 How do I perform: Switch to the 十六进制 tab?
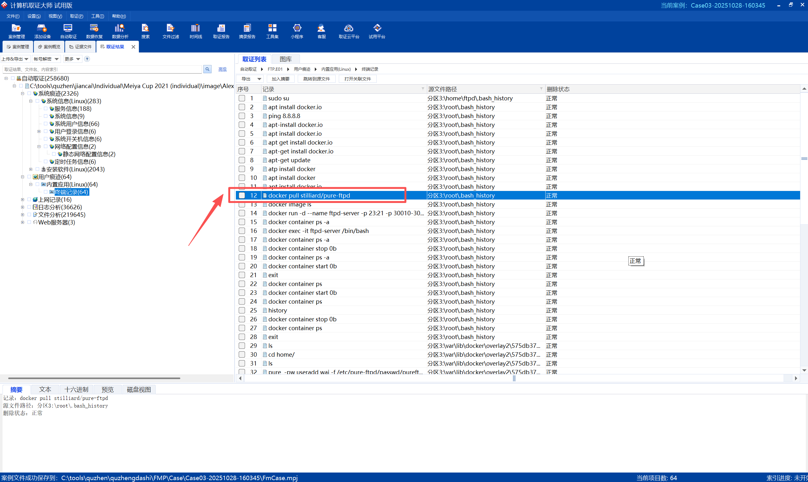click(x=76, y=390)
